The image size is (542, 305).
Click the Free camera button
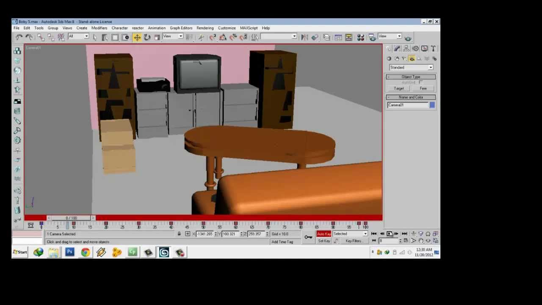423,89
